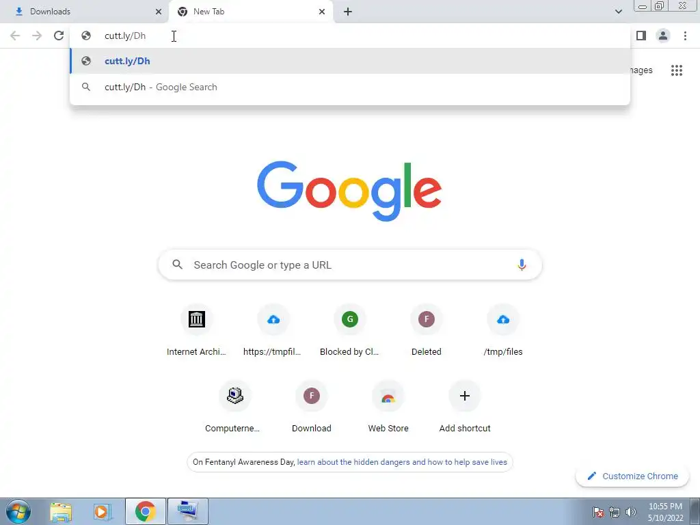Screen dimensions: 700x525
Task: Open the Web Store shortcut
Action: tap(388, 407)
